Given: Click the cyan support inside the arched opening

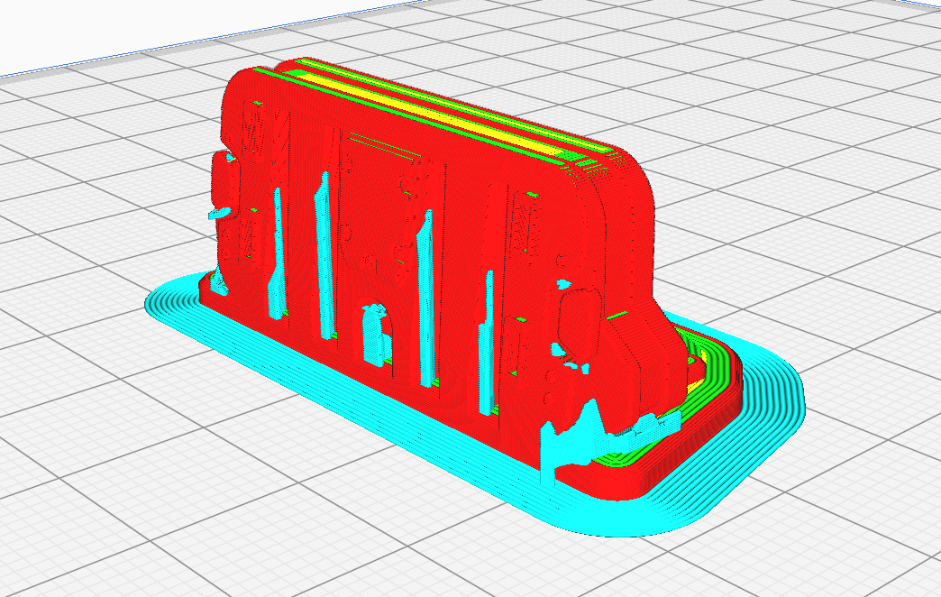Looking at the screenshot, I should 374,335.
